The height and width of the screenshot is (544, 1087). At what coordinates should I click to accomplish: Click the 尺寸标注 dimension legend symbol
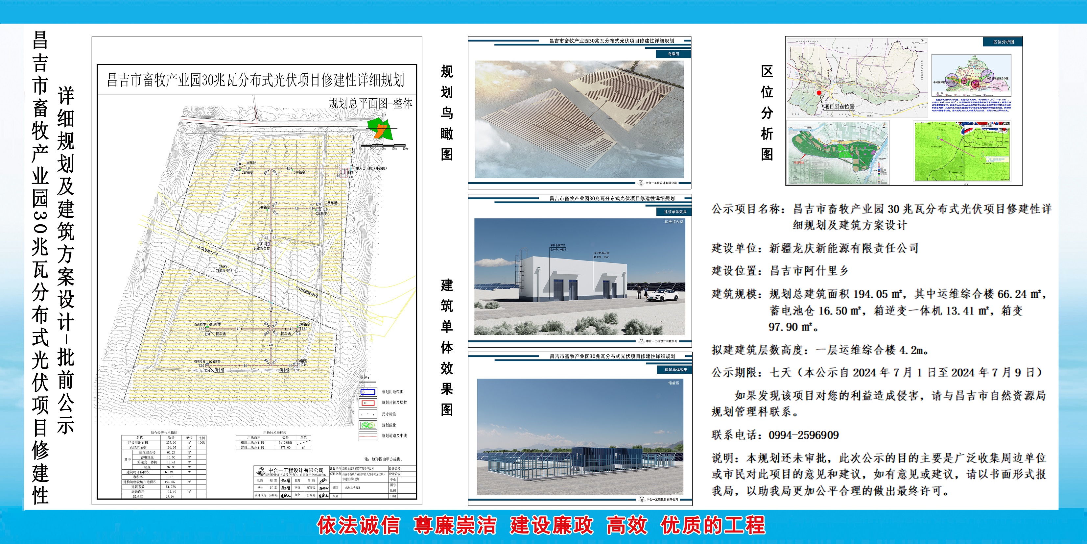coord(367,414)
